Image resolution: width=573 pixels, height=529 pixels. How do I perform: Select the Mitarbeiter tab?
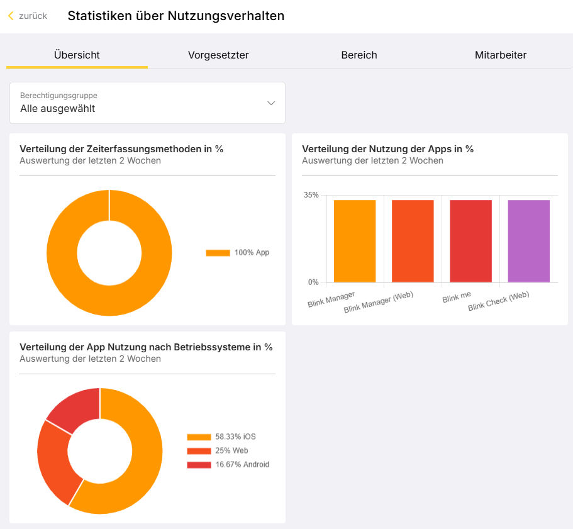tap(500, 55)
